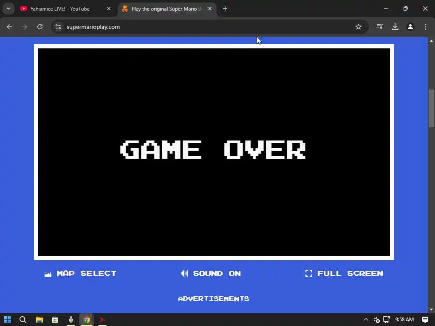Viewport: 435px width, 326px height.
Task: Open the Chrome profile menu
Action: pyautogui.click(x=410, y=27)
